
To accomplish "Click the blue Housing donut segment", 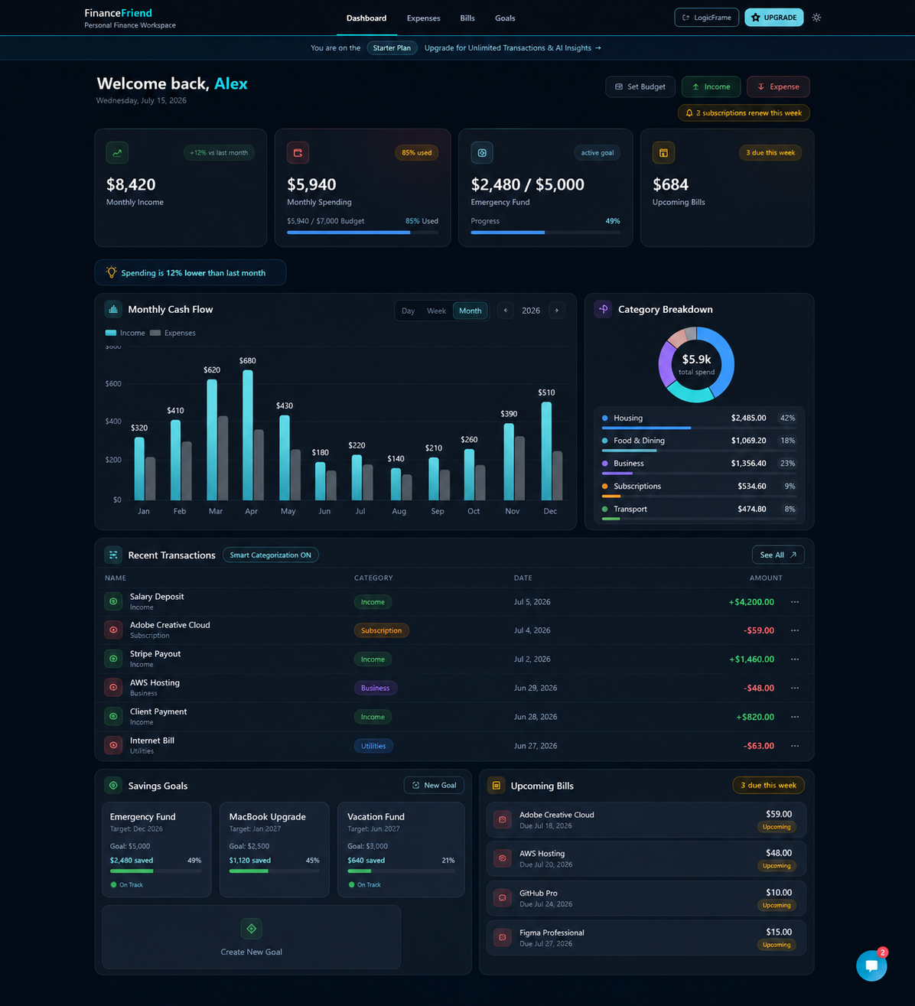I will coord(725,360).
